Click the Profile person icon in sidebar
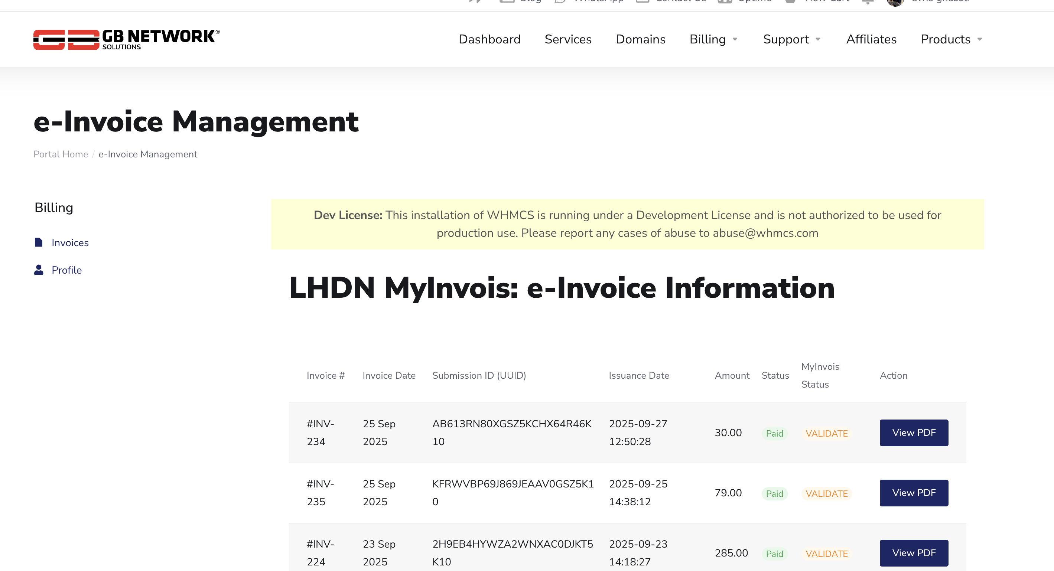Screen dimensions: 1054x571 [39, 270]
